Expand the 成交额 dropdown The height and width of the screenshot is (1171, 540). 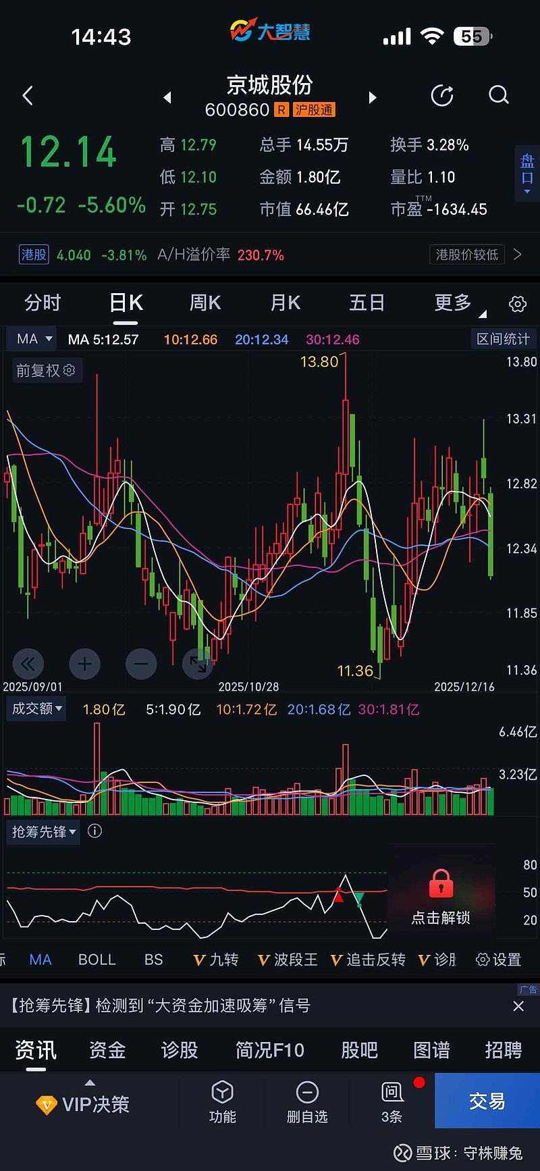click(x=36, y=708)
